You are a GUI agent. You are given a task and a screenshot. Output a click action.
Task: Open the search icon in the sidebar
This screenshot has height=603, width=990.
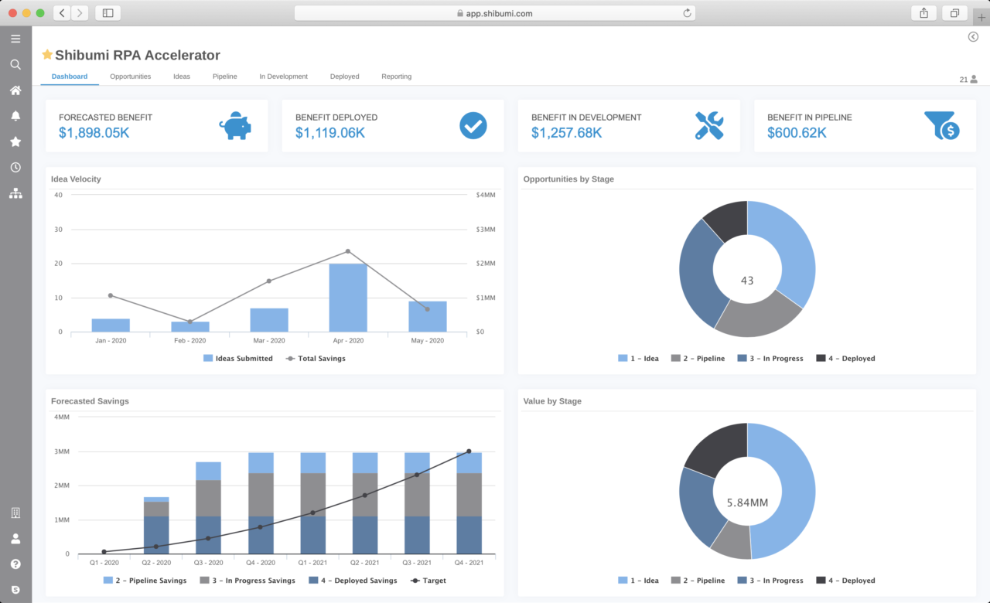click(x=15, y=64)
